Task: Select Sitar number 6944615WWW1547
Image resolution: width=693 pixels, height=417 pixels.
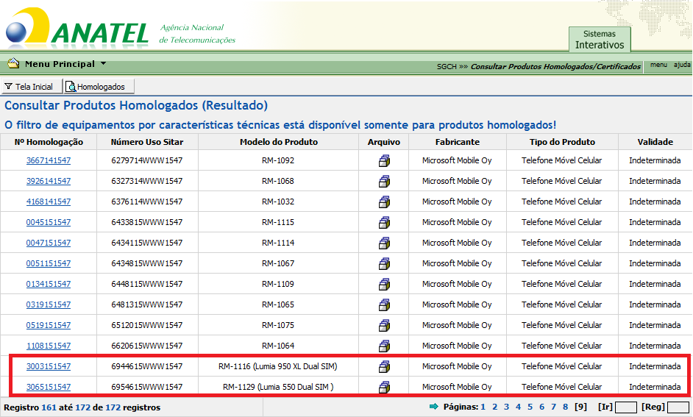Action: coord(146,366)
